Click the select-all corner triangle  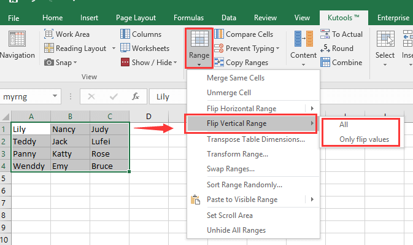point(6,117)
